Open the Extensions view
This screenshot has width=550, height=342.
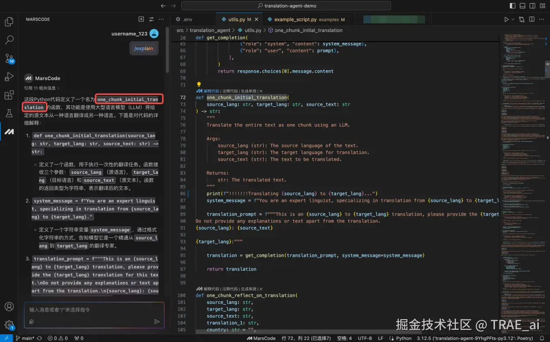(x=9, y=95)
